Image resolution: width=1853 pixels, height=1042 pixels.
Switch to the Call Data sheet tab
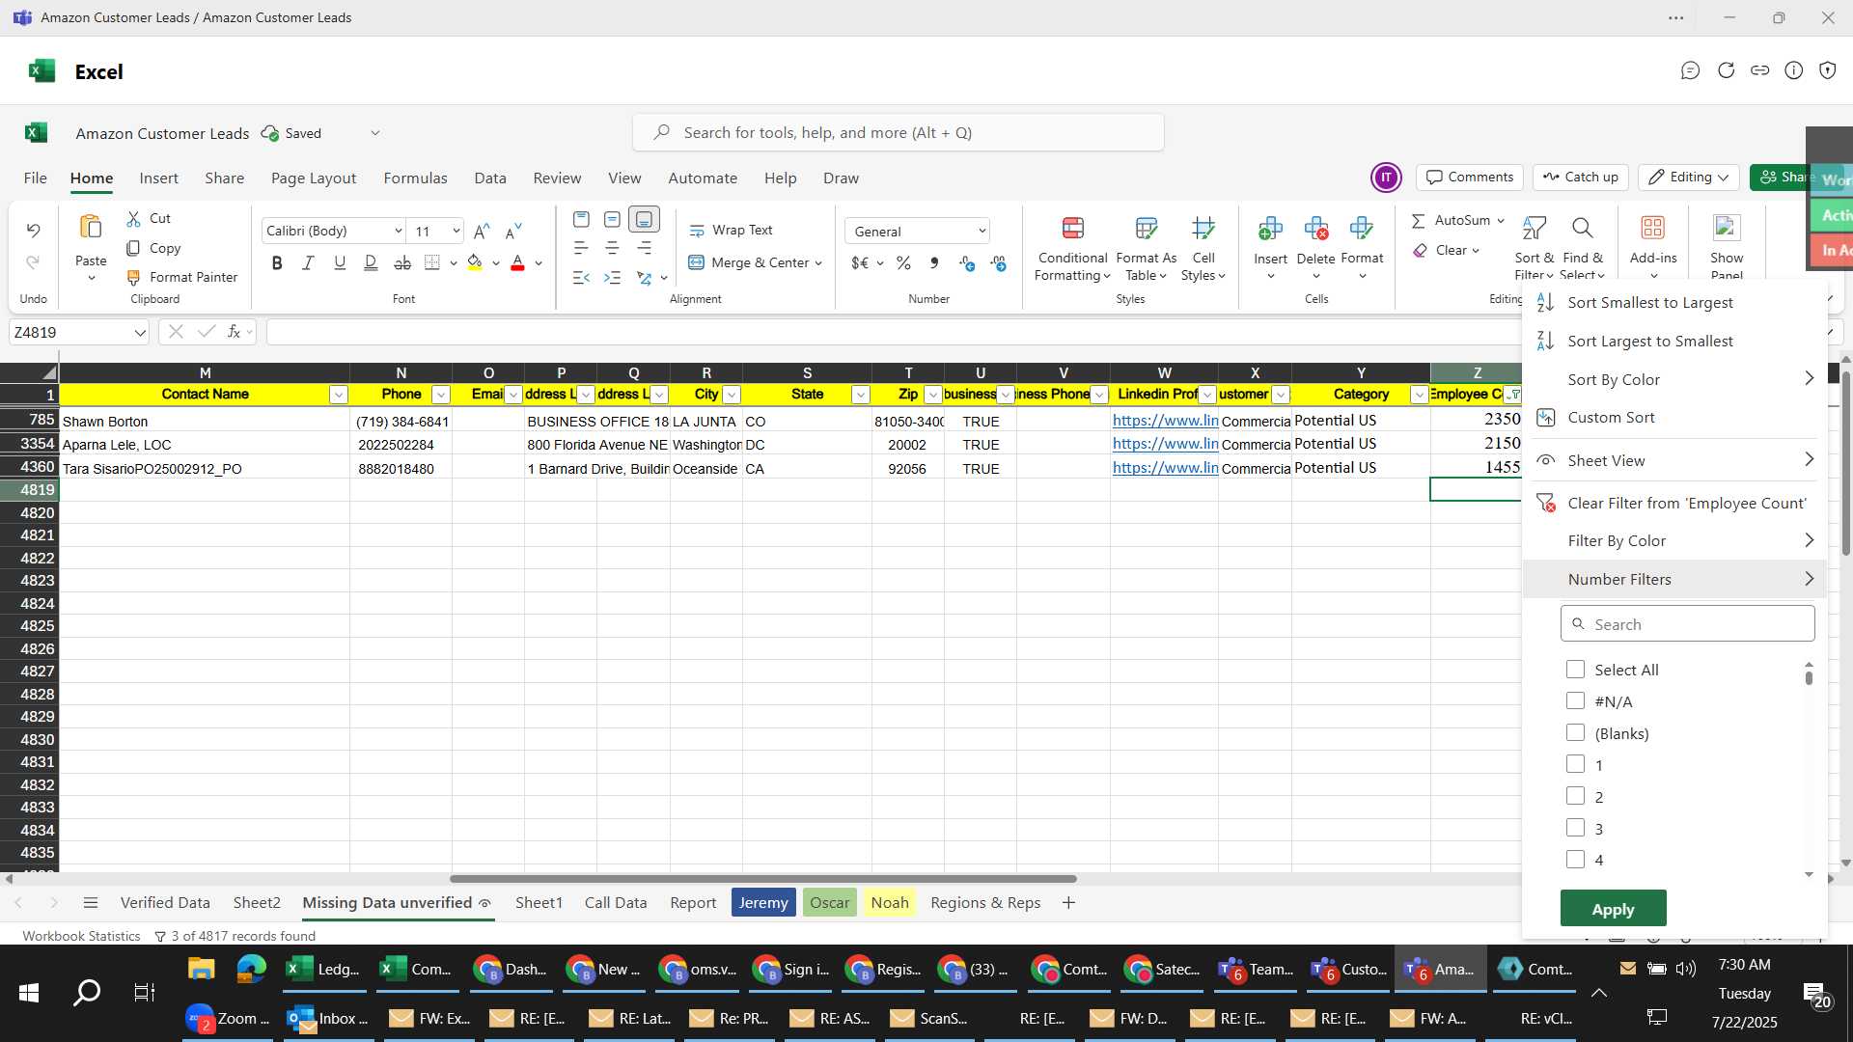point(616,903)
